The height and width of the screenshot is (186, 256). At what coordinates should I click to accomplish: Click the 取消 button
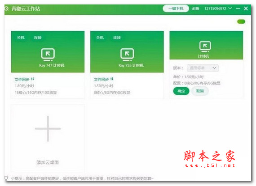click(x=200, y=91)
